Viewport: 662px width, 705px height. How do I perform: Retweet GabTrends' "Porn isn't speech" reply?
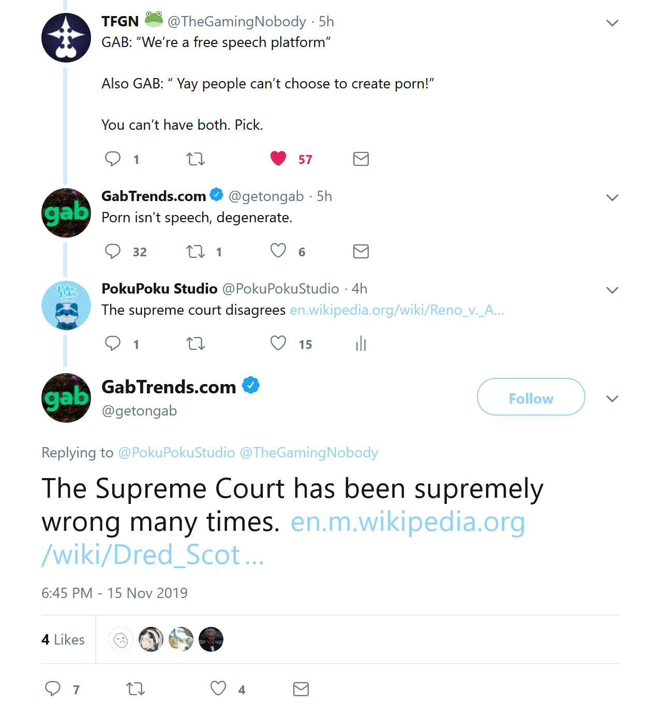coord(195,252)
